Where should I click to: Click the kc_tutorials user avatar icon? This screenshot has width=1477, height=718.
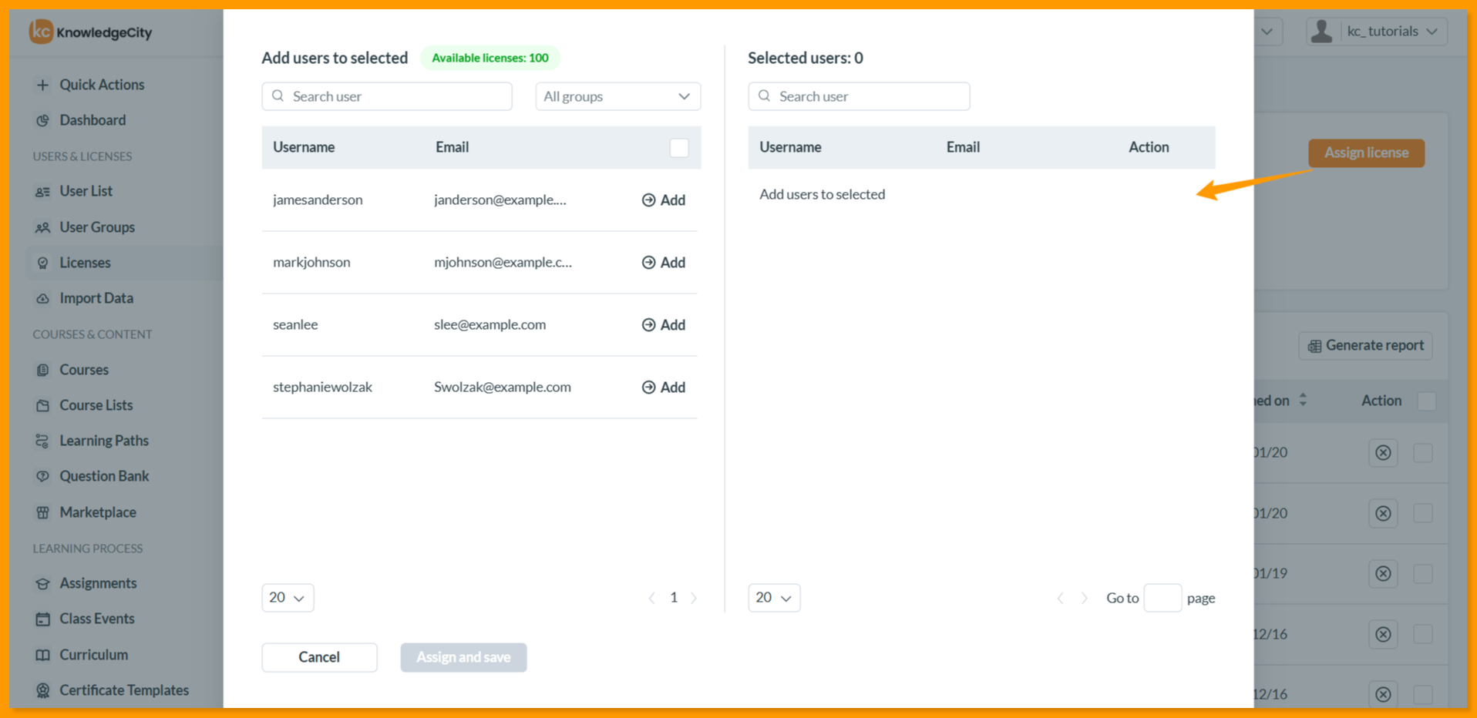coord(1321,31)
